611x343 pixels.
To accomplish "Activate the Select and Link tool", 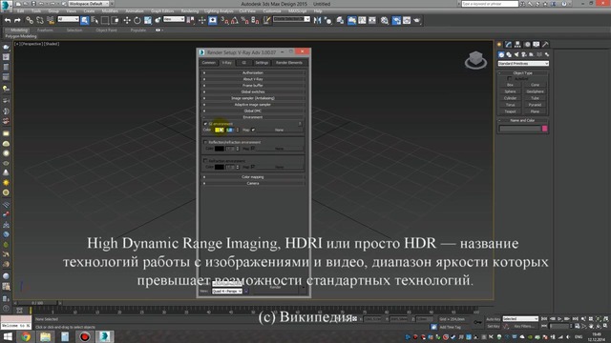I will 30,20.
